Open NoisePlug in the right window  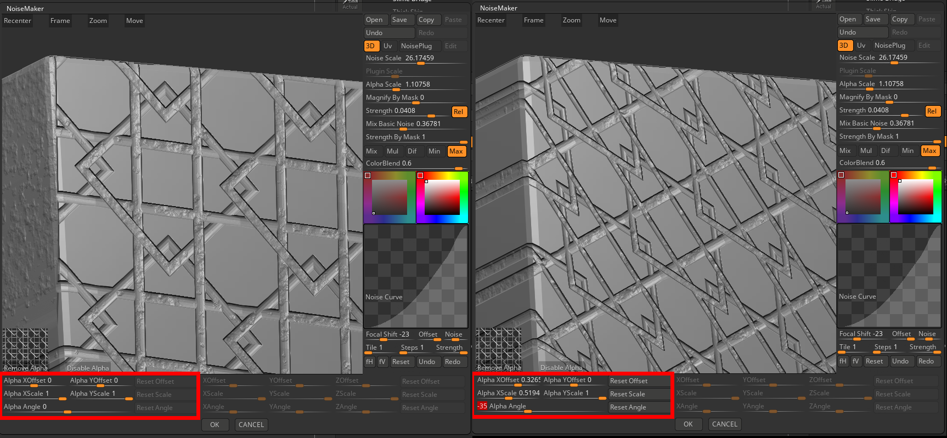pyautogui.click(x=889, y=45)
